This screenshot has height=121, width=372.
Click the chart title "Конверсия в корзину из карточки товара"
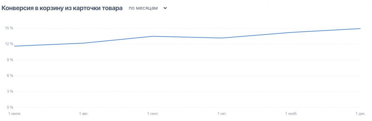(62, 8)
